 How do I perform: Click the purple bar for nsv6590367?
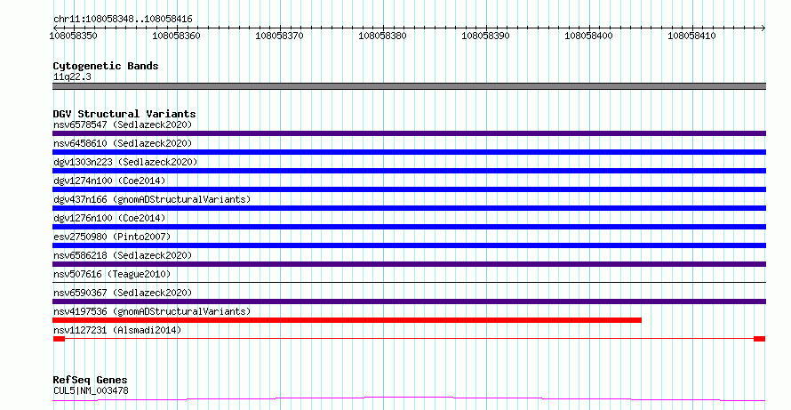[409, 301]
